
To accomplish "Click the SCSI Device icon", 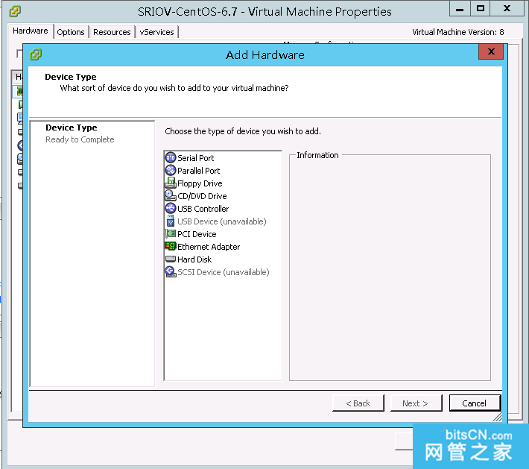I will point(171,272).
